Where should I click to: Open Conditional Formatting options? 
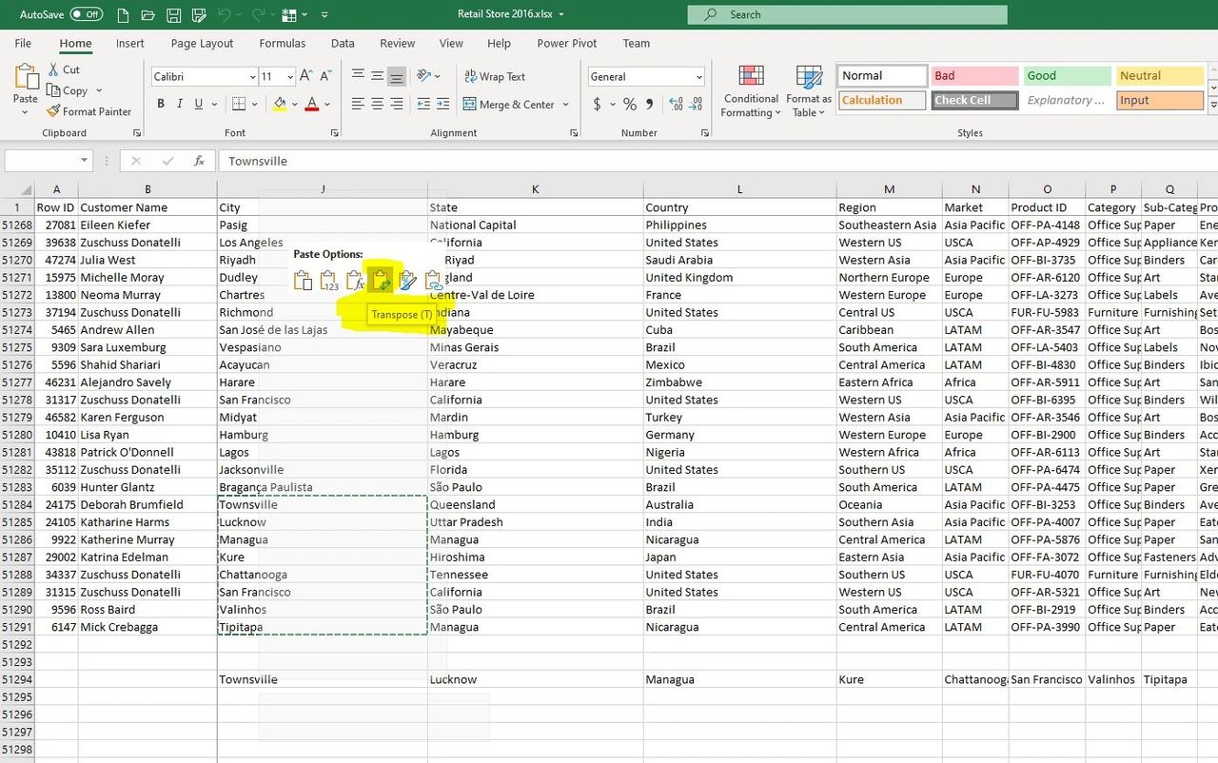[x=750, y=90]
